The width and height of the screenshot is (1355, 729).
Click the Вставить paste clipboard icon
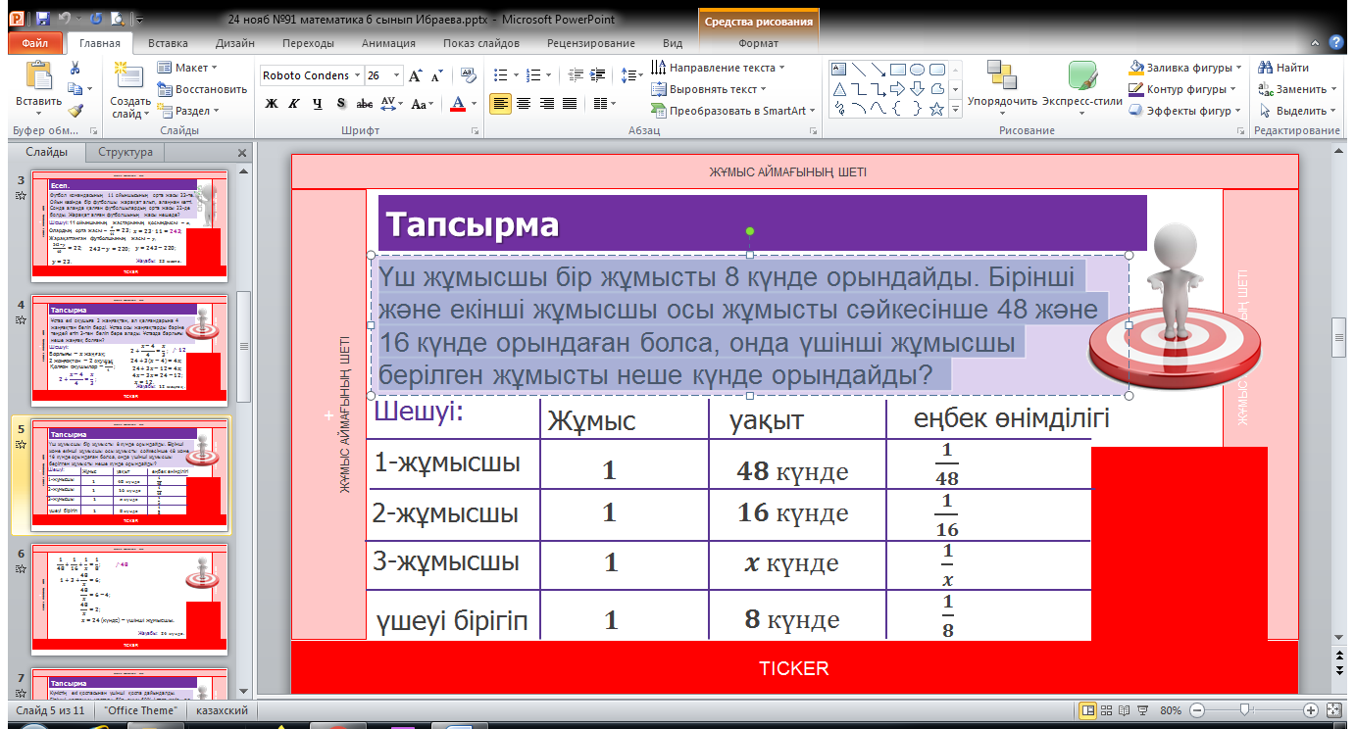[38, 76]
